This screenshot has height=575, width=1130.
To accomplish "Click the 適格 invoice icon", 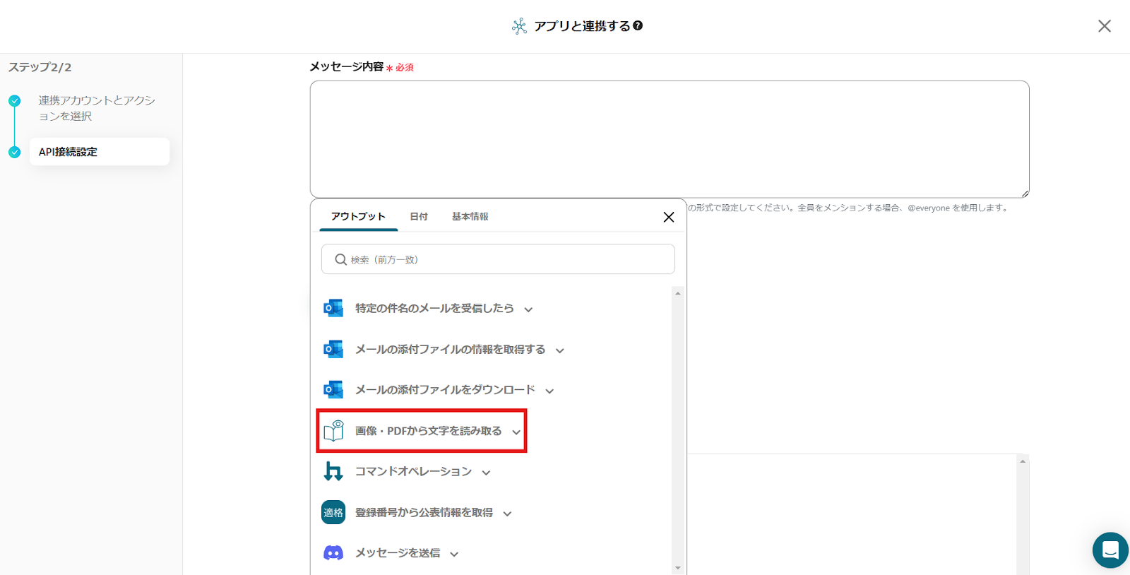I will click(333, 512).
